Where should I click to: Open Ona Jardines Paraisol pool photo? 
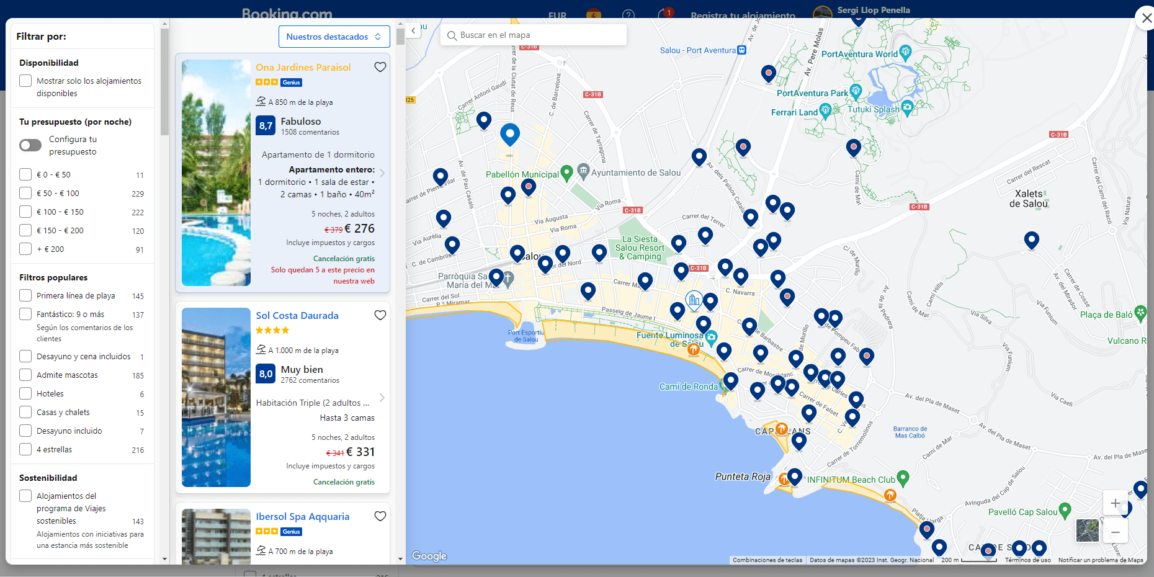[x=216, y=172]
